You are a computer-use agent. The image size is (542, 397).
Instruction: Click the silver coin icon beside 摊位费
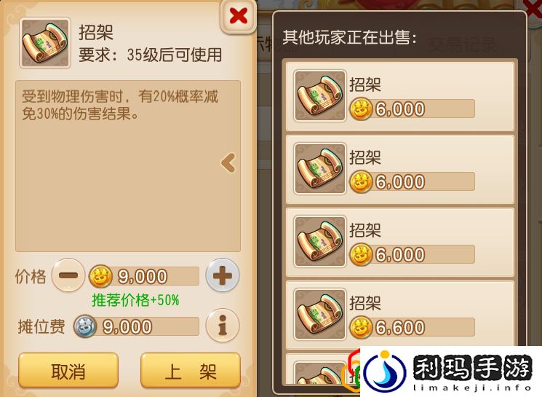coord(85,326)
